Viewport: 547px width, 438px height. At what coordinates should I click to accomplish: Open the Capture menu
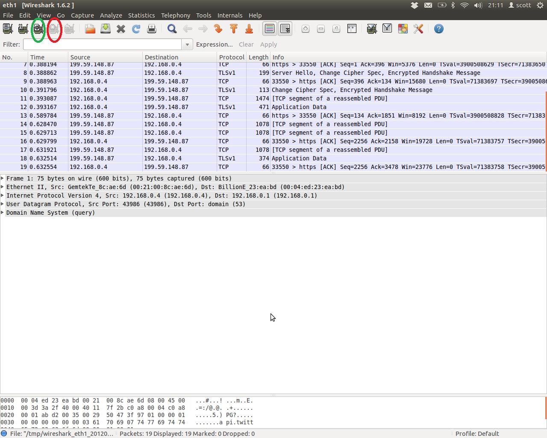pos(82,15)
